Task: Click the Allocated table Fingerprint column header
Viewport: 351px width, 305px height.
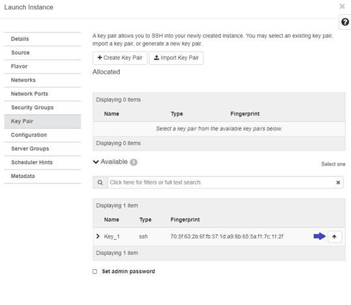Action: (245, 113)
